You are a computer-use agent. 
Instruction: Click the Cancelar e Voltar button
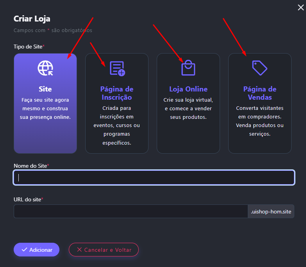(104, 250)
